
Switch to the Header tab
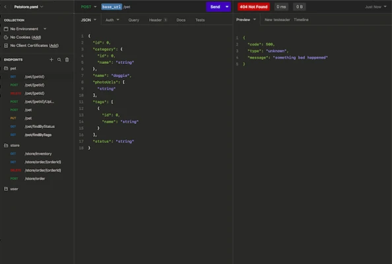158,20
